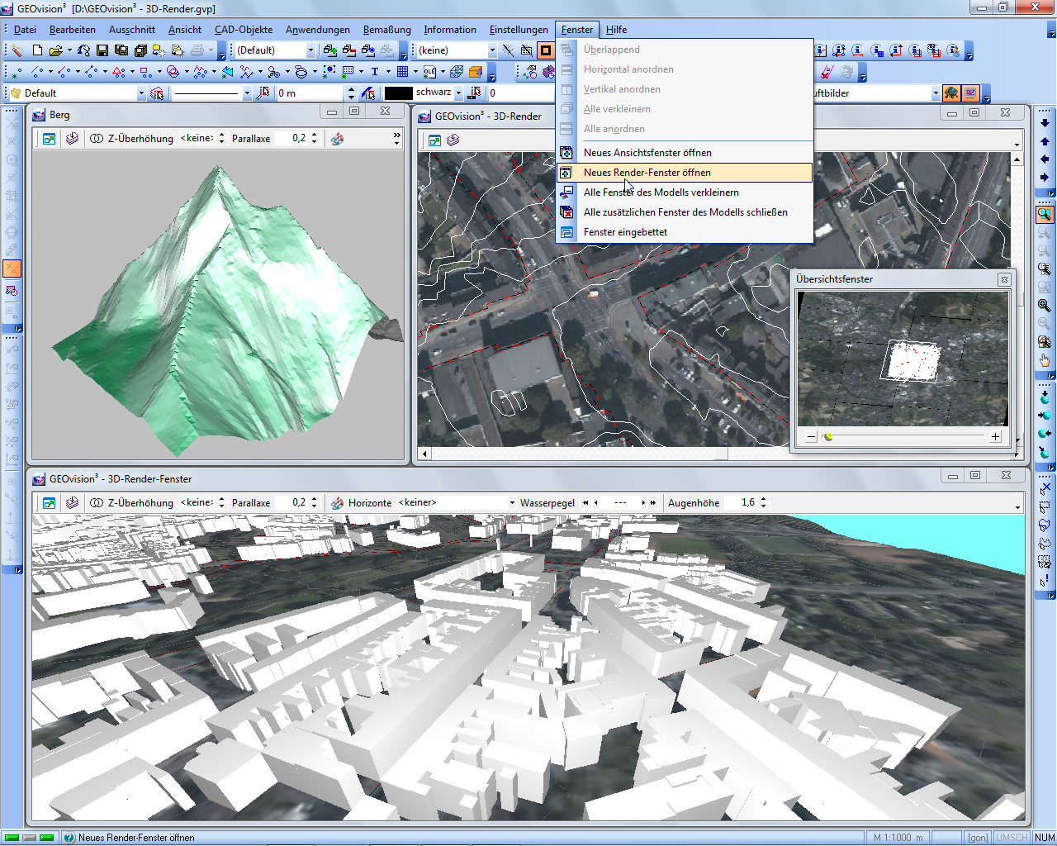The width and height of the screenshot is (1057, 846).
Task: Select Neues Render-Fenster öffnen
Action: pos(685,173)
